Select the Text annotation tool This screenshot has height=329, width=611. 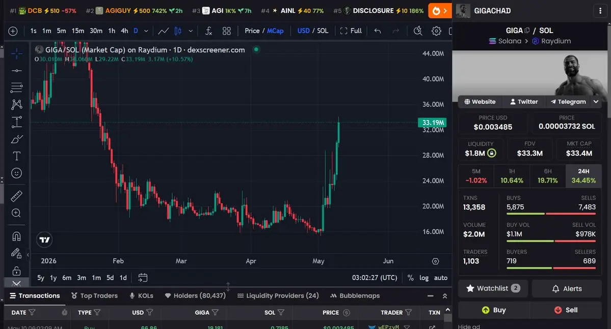pyautogui.click(x=16, y=156)
